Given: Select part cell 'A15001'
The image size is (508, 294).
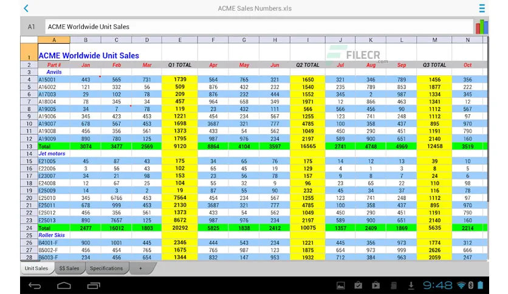Looking at the screenshot, I should pyautogui.click(x=54, y=80).
